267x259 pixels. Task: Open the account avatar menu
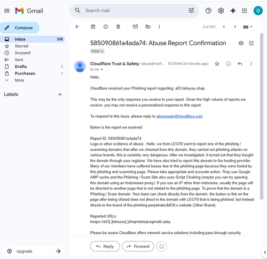pyautogui.click(x=258, y=11)
